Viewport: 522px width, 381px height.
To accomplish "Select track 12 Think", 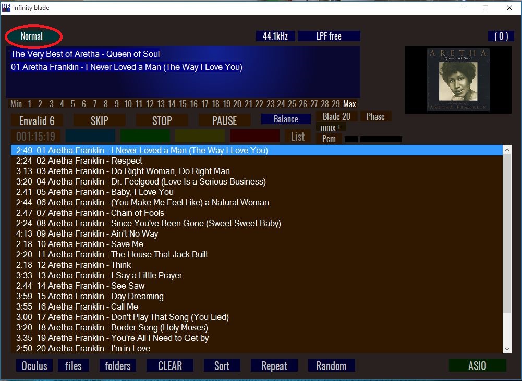I will click(257, 265).
